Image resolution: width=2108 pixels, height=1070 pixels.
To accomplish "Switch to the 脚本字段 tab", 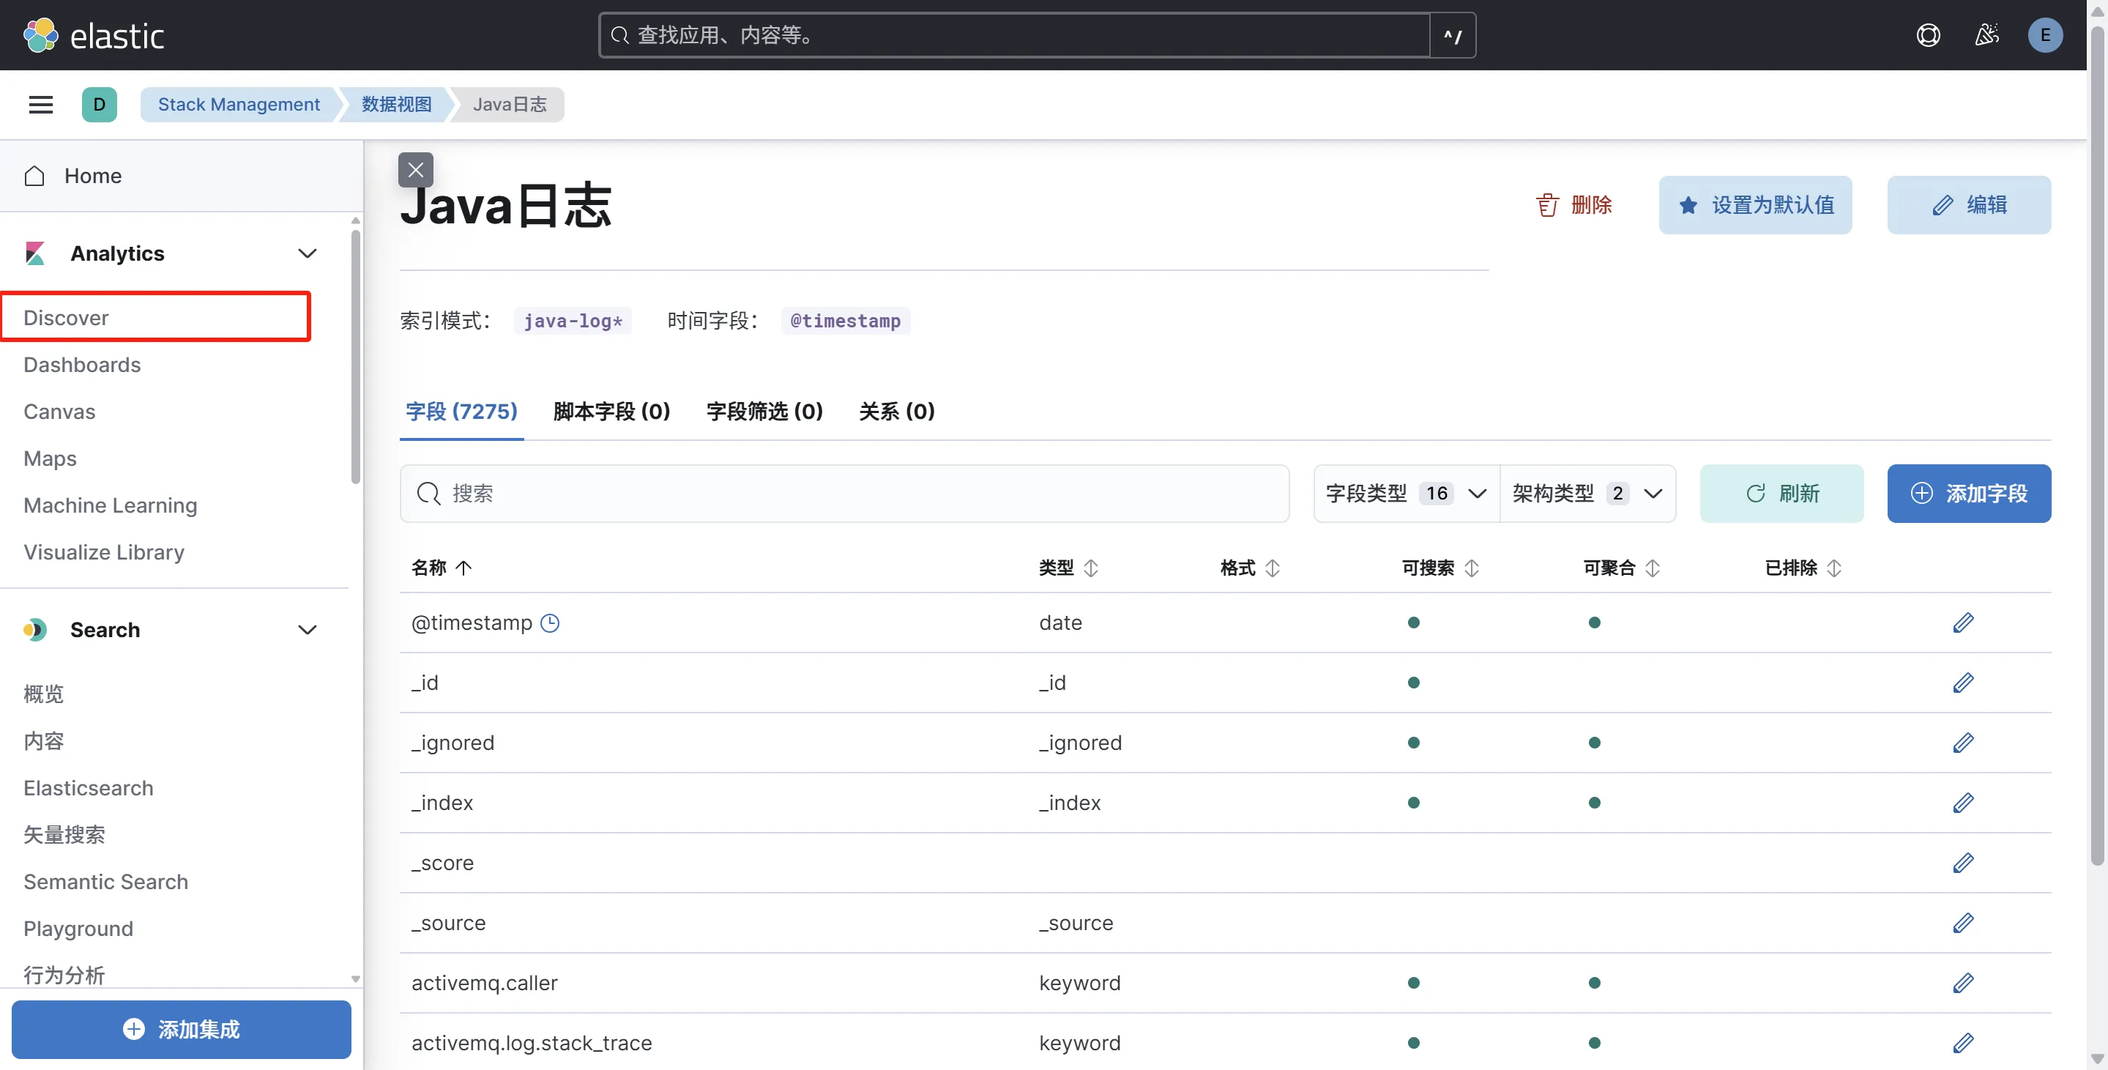I will (x=611, y=411).
